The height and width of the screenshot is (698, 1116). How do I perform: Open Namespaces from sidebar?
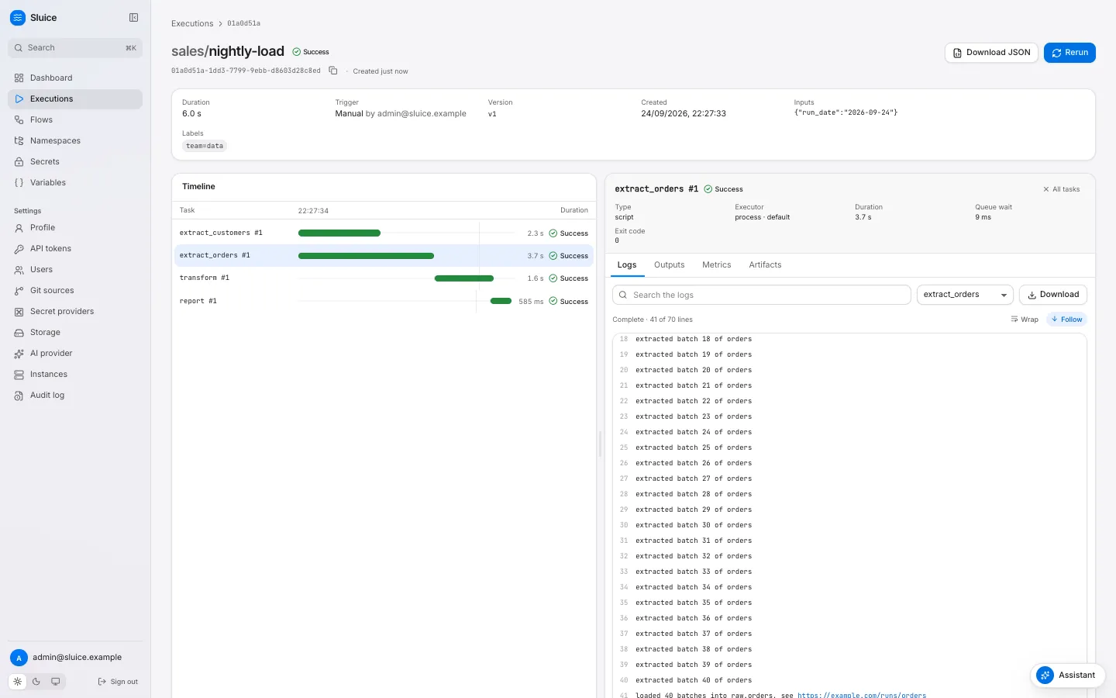pyautogui.click(x=75, y=140)
